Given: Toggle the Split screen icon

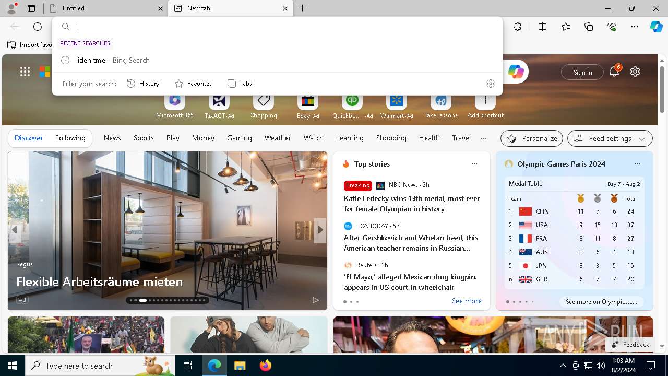Looking at the screenshot, I should click(x=542, y=27).
